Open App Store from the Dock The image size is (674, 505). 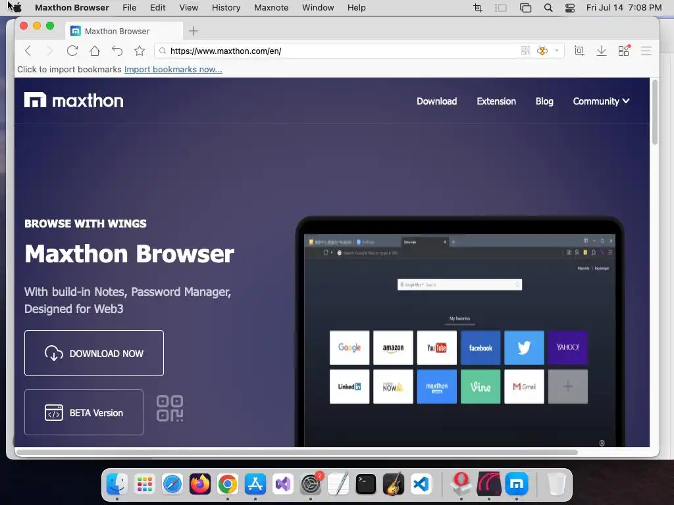pos(255,484)
